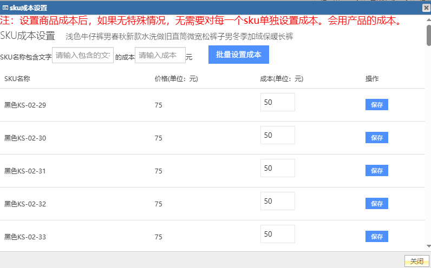
Task: Select the cost input for 黑色KS-02-31
Action: coord(277,168)
